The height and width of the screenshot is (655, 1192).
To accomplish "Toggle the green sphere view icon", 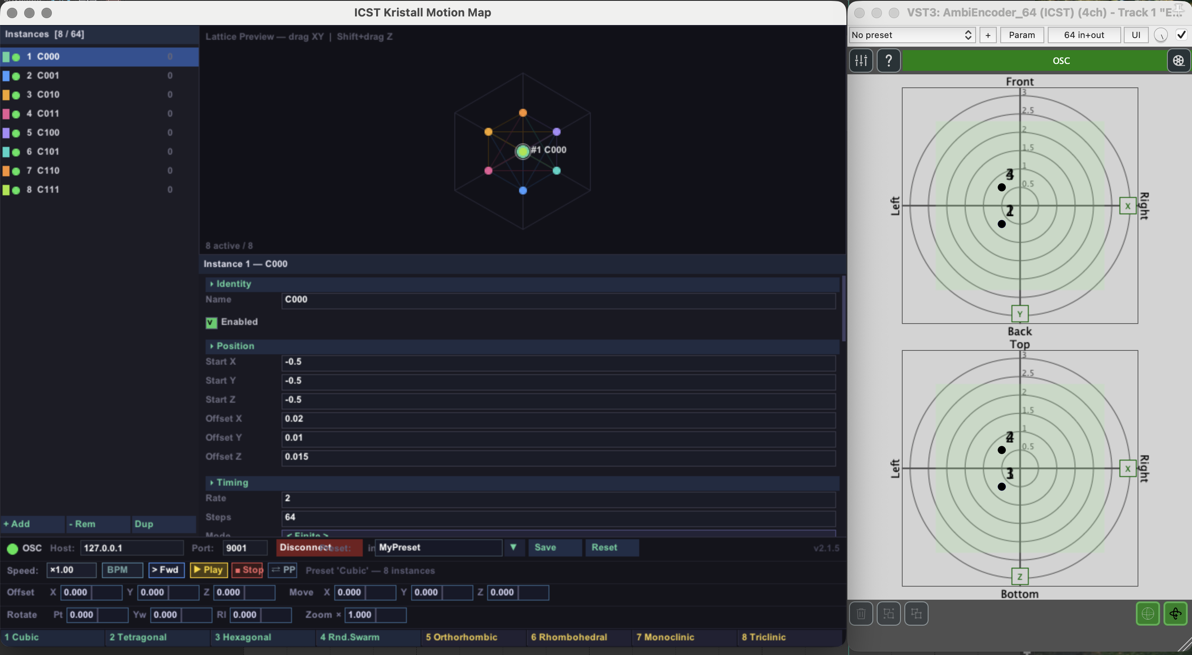I will pos(1148,614).
